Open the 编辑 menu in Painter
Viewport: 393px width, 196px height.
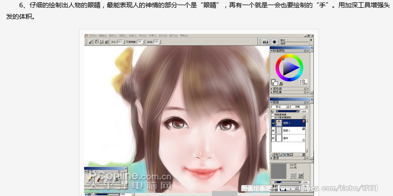click(x=103, y=36)
